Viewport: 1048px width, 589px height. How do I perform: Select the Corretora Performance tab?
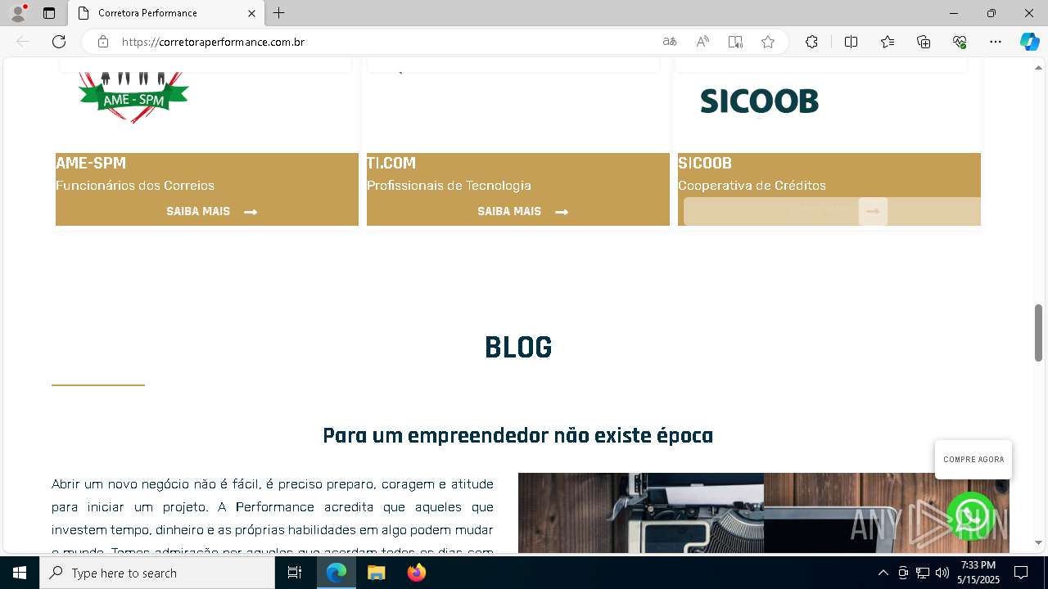[x=165, y=13]
